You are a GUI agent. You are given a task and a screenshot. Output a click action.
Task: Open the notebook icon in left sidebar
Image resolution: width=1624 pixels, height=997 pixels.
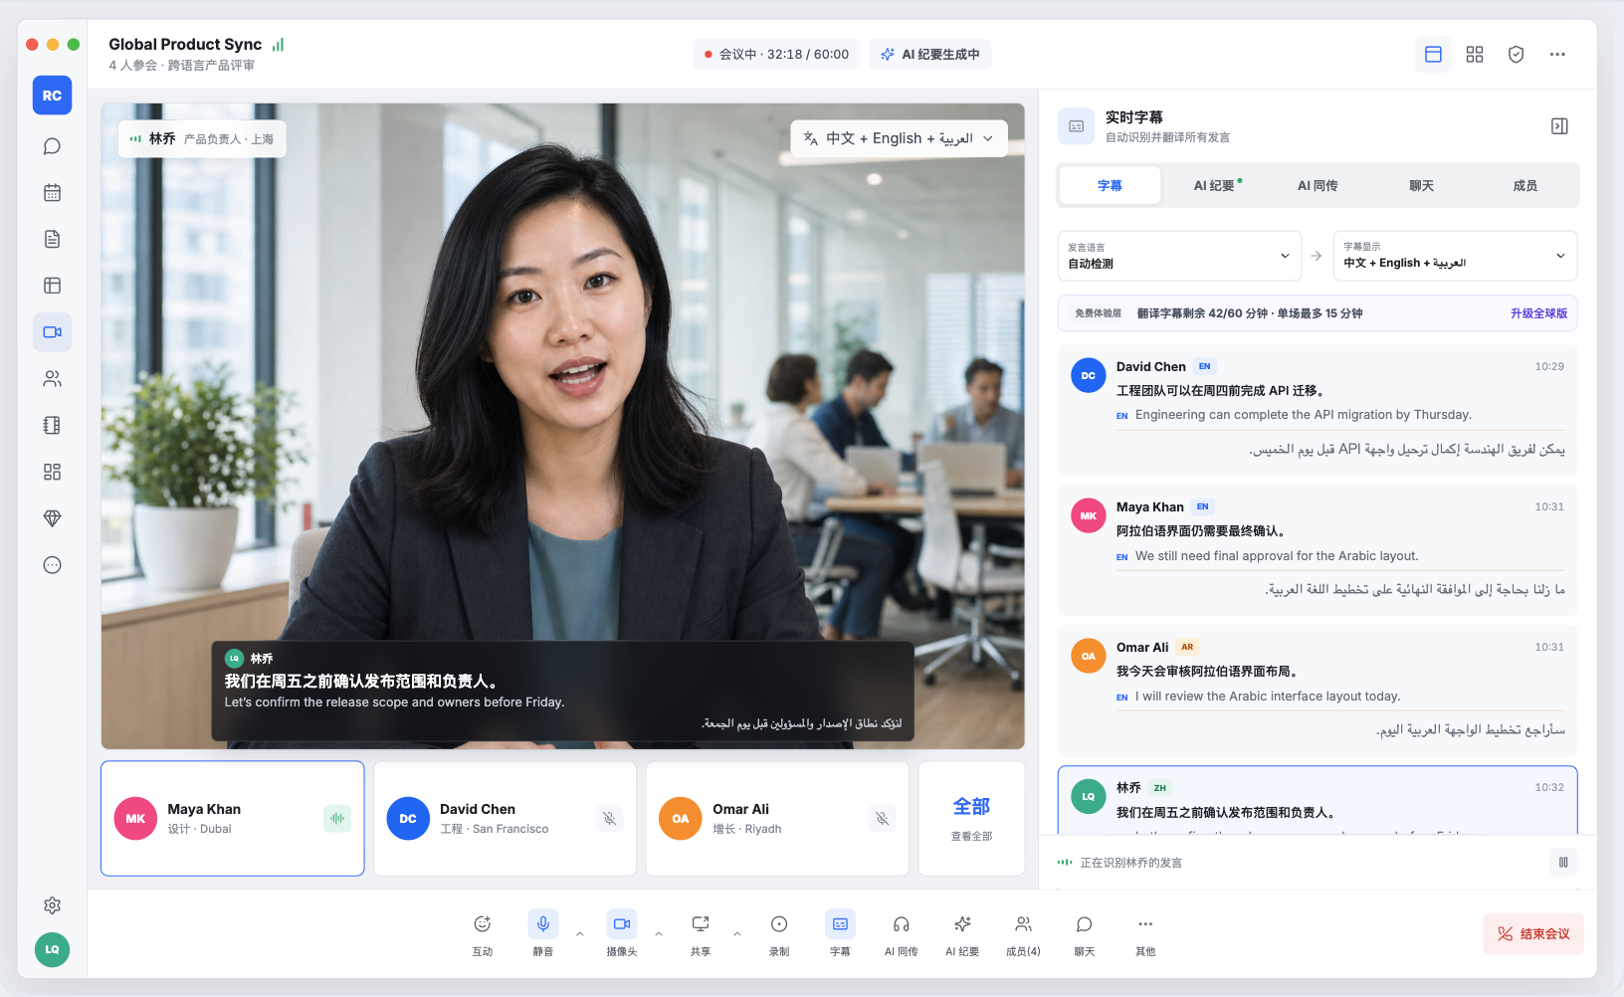coord(52,425)
